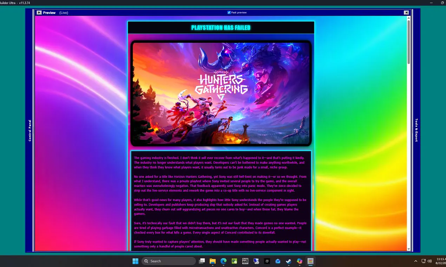
Task: Open Microsoft Edge from the taskbar
Action: tap(223, 261)
